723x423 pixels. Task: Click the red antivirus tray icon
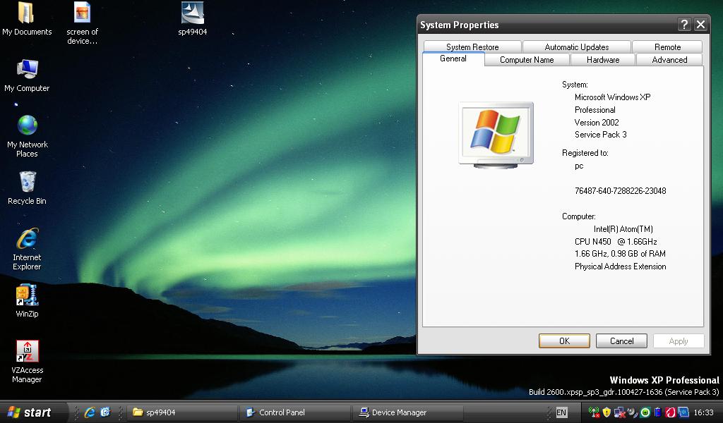tap(671, 412)
